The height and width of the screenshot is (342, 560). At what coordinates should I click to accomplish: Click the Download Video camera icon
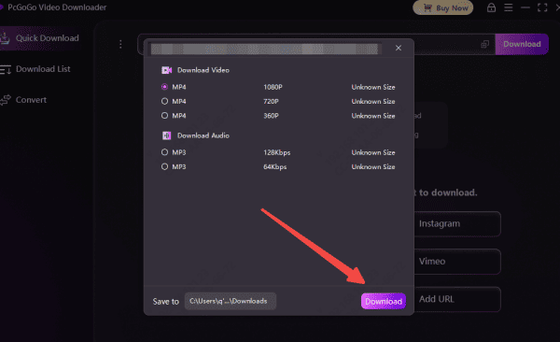click(166, 70)
